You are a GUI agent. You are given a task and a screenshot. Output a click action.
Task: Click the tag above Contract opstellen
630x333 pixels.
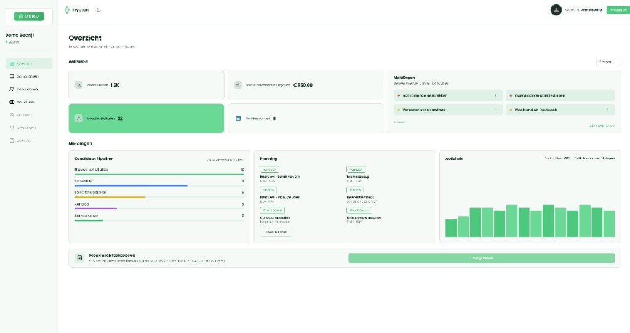273,211
